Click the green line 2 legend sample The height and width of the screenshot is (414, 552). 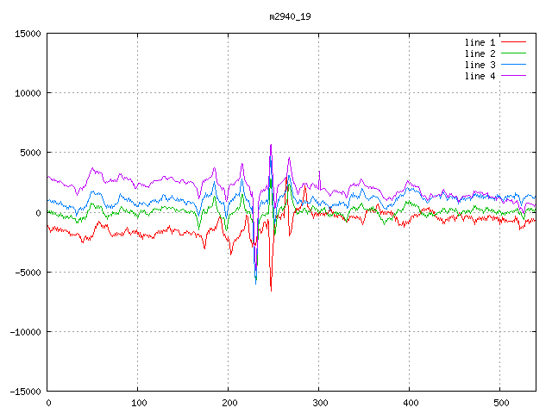point(514,53)
